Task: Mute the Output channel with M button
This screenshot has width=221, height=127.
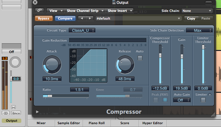Action: coord(13,108)
